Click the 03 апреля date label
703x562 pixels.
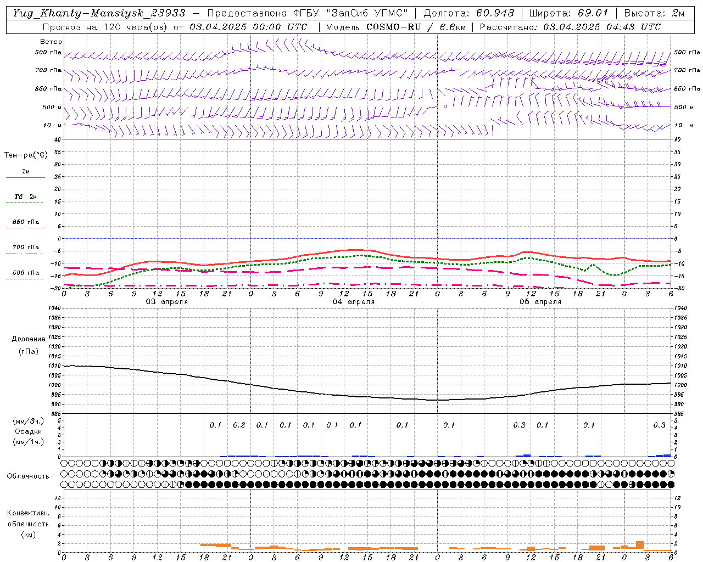(x=166, y=302)
